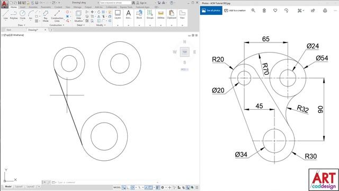
Task: Expand the arrow below the Block panel
Action: [x=139, y=25]
